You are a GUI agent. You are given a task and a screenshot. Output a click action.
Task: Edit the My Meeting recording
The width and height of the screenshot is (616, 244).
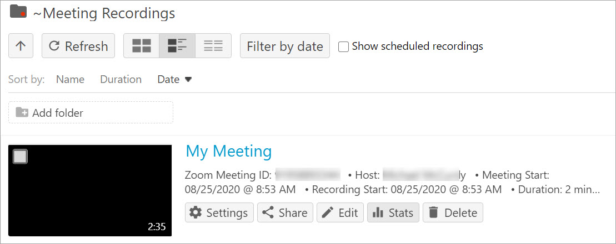click(x=340, y=212)
